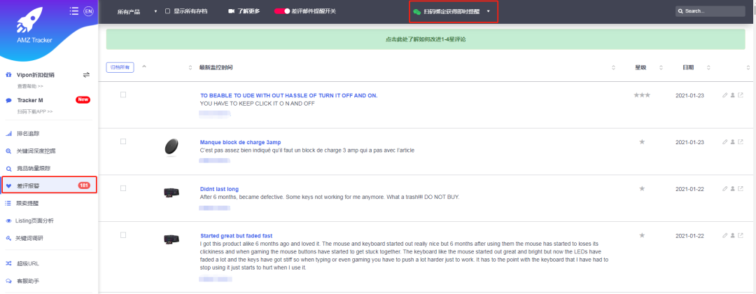Open external link icon on 'Manque block de charge' row
Image resolution: width=756 pixels, height=294 pixels.
click(x=741, y=142)
